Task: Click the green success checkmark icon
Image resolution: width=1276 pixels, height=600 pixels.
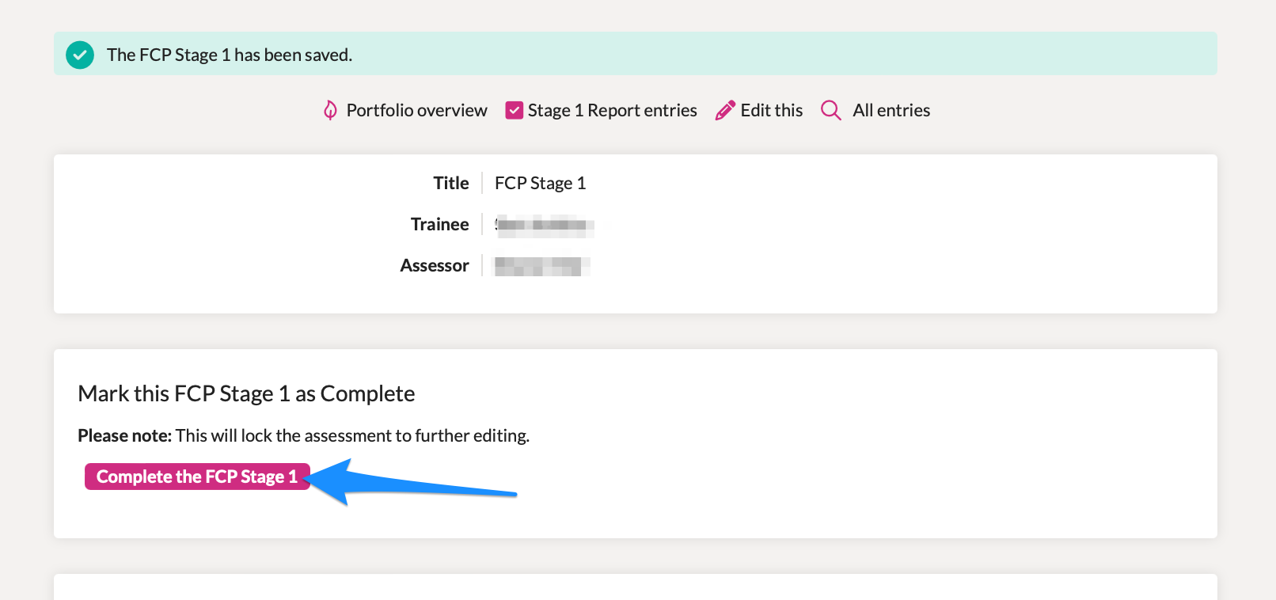Action: 80,55
